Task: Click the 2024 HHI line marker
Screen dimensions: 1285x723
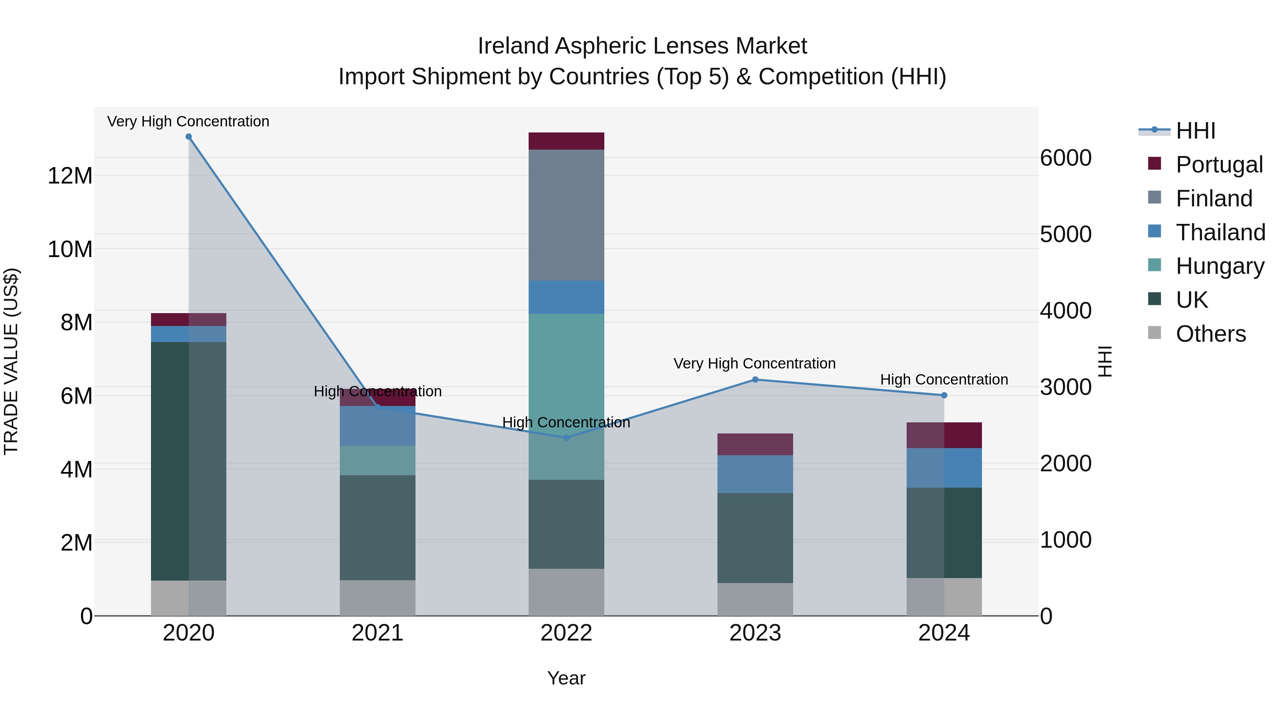Action: pyautogui.click(x=944, y=395)
